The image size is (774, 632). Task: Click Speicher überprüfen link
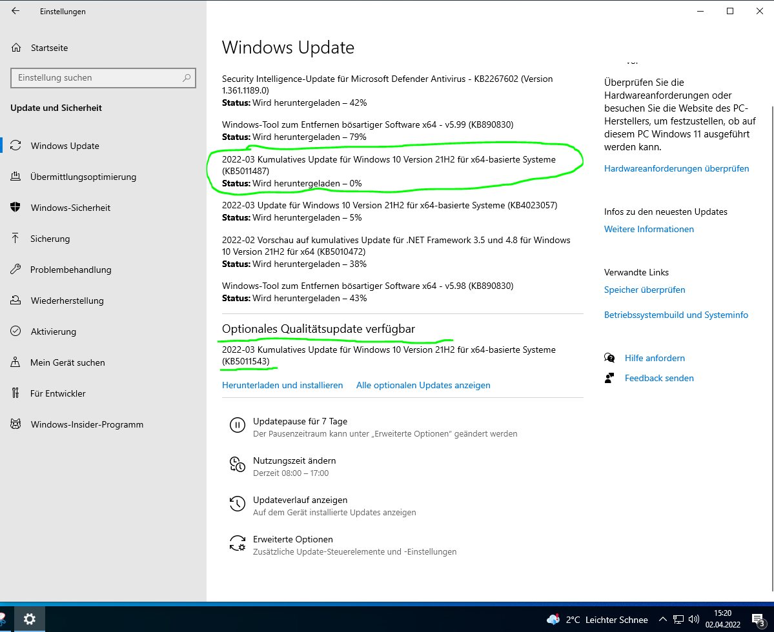644,290
